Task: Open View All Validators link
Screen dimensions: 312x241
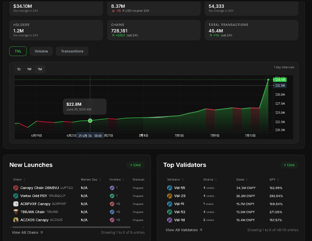Action: pos(184,230)
